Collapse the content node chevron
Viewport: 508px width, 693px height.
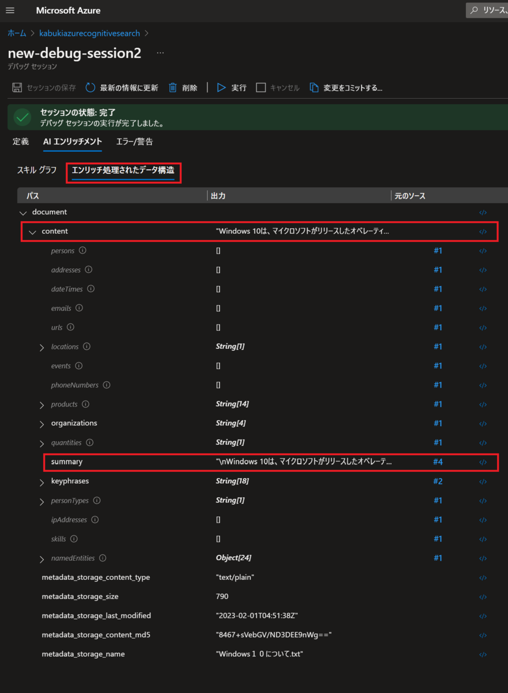tap(33, 231)
